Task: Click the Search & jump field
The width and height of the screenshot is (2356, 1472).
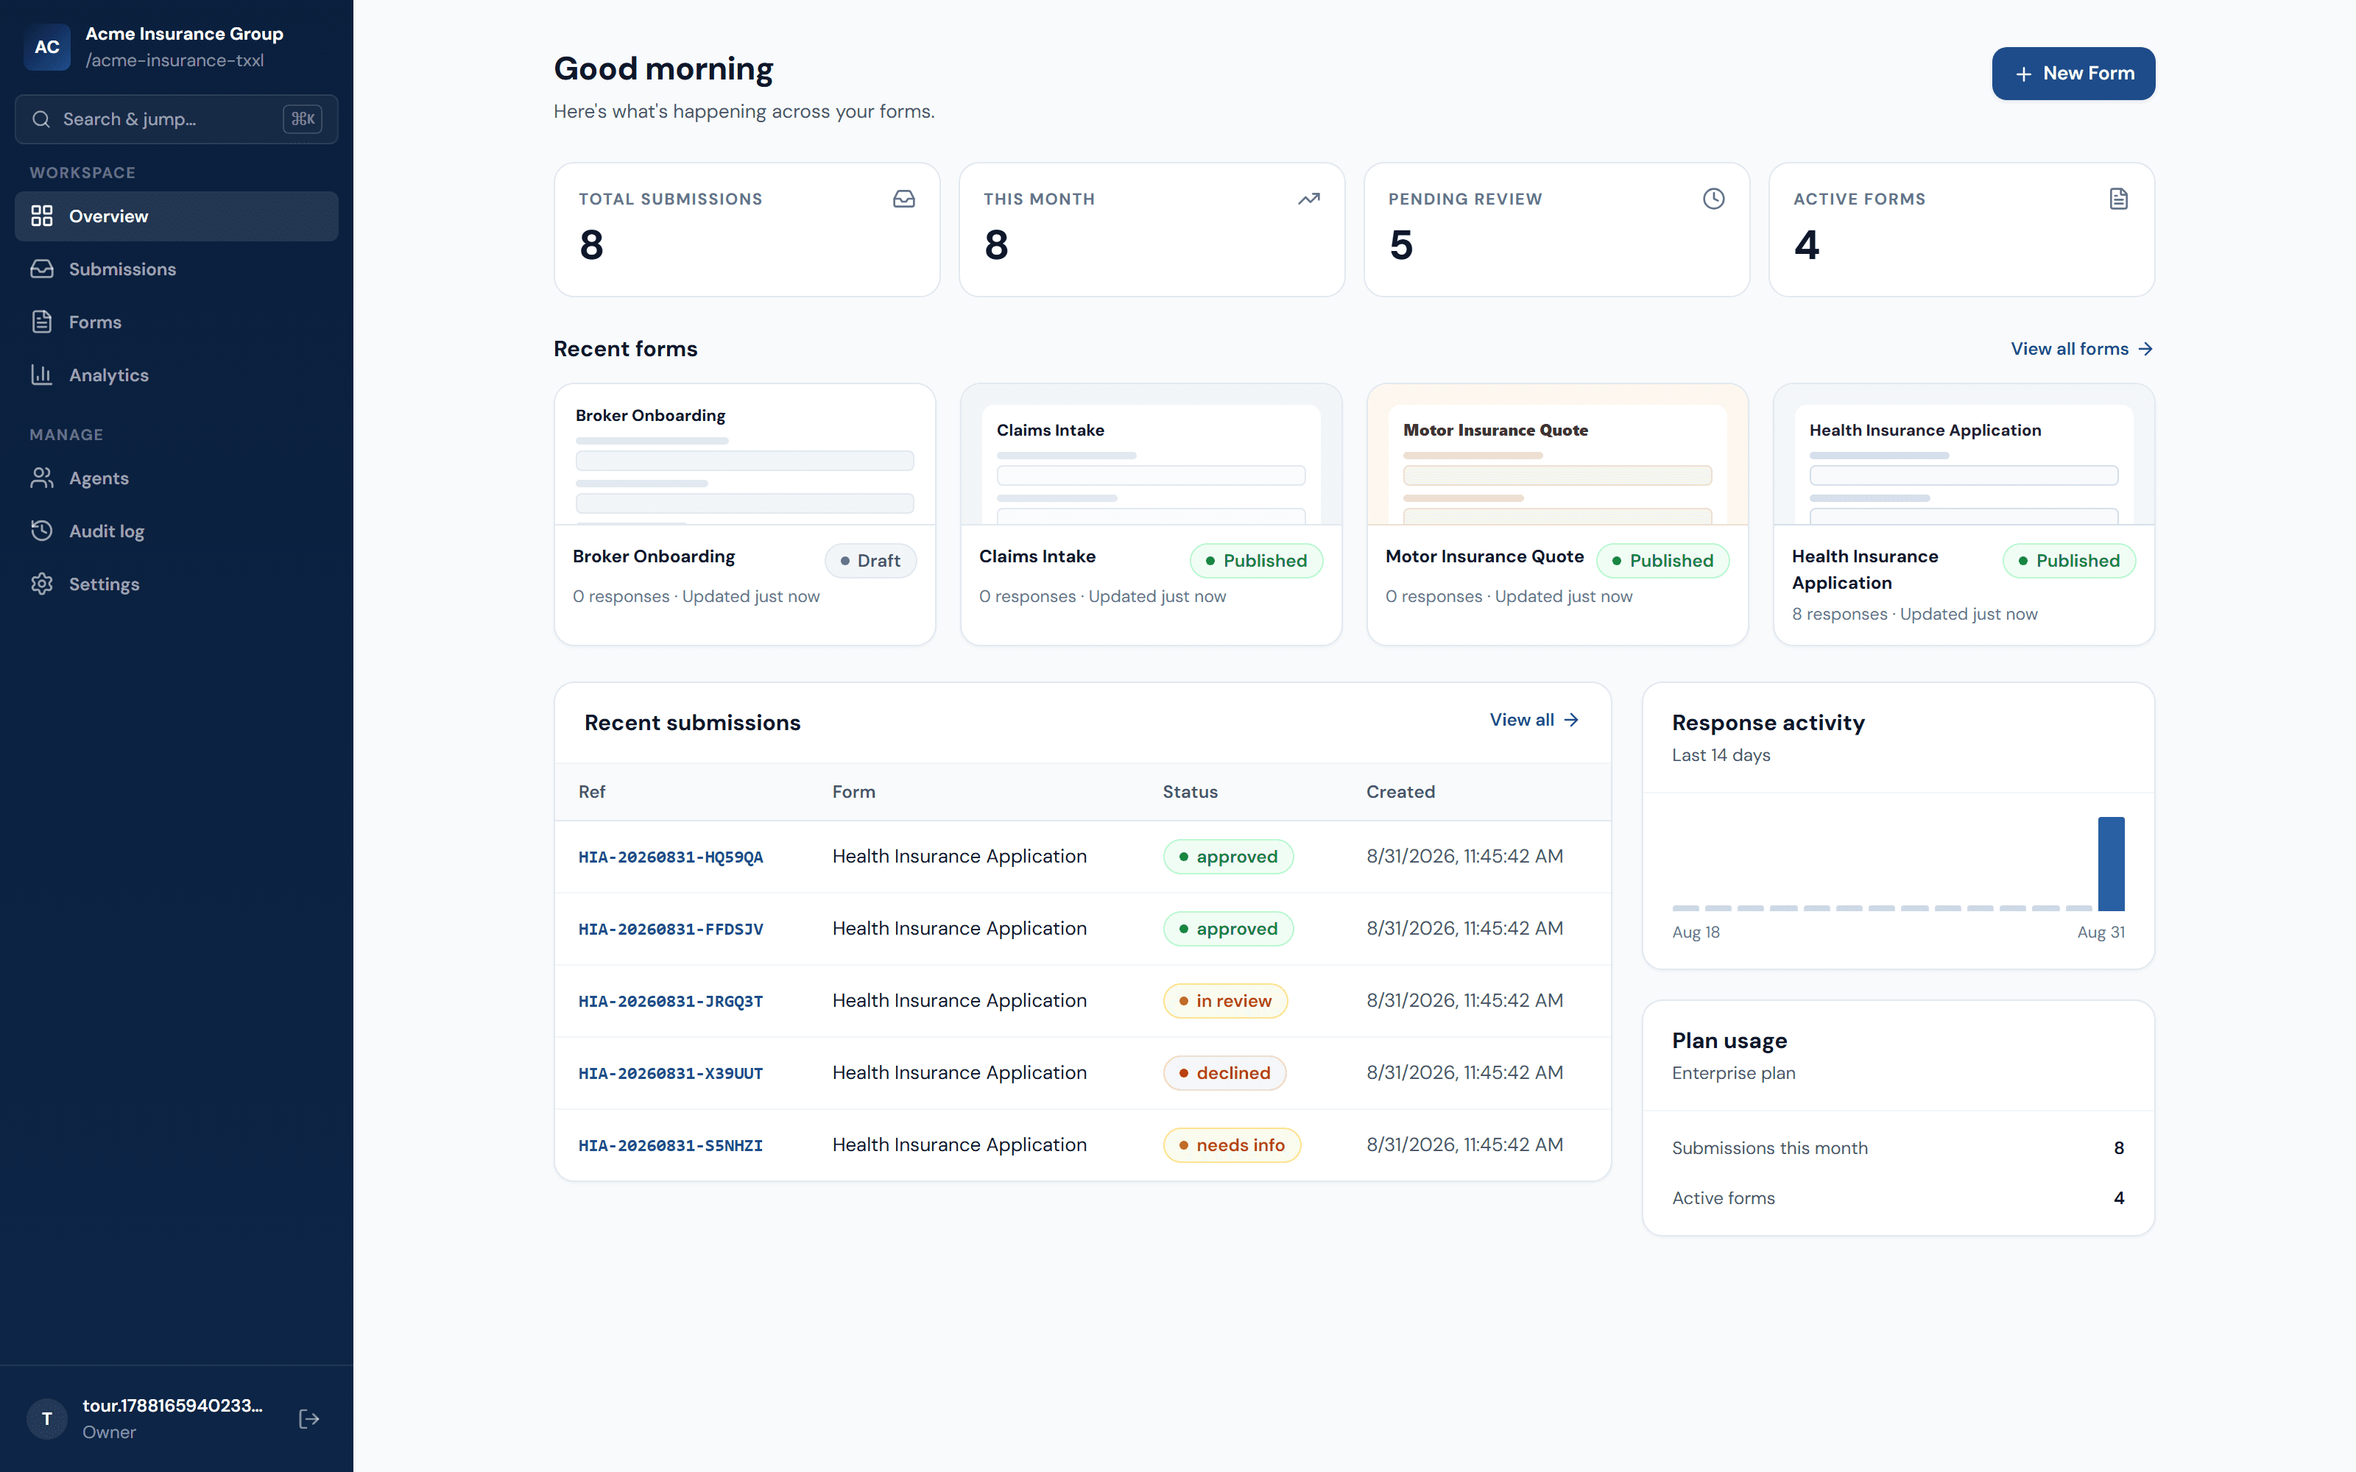Action: (x=176, y=118)
